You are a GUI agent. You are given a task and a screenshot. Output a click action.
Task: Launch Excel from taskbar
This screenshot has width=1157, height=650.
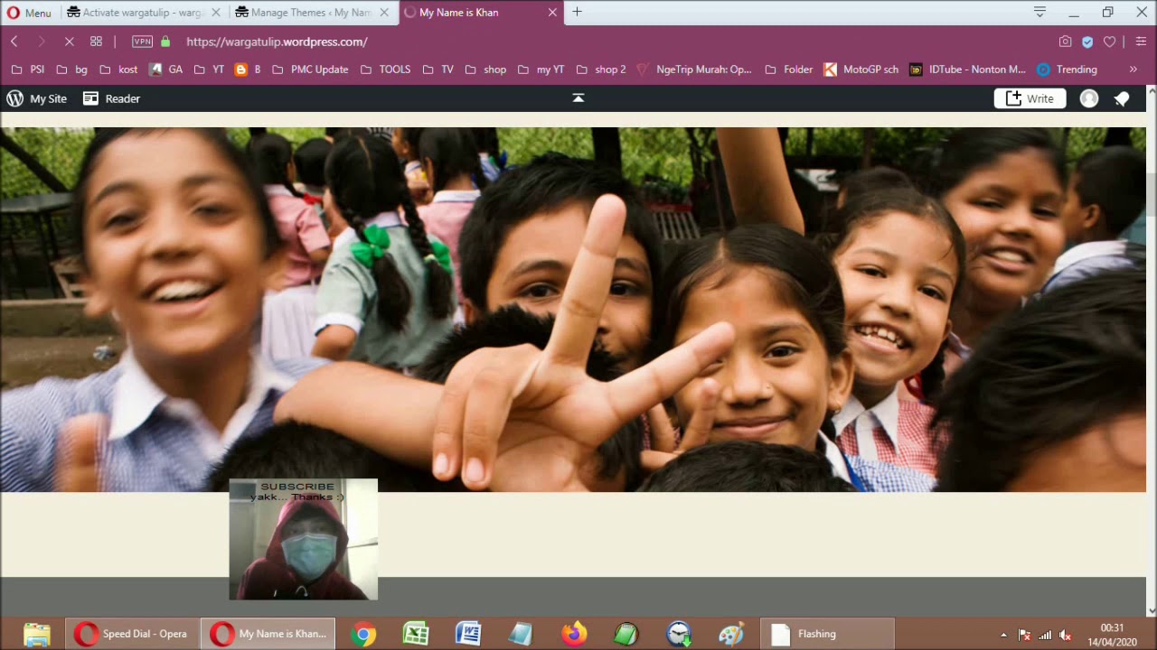pyautogui.click(x=416, y=634)
